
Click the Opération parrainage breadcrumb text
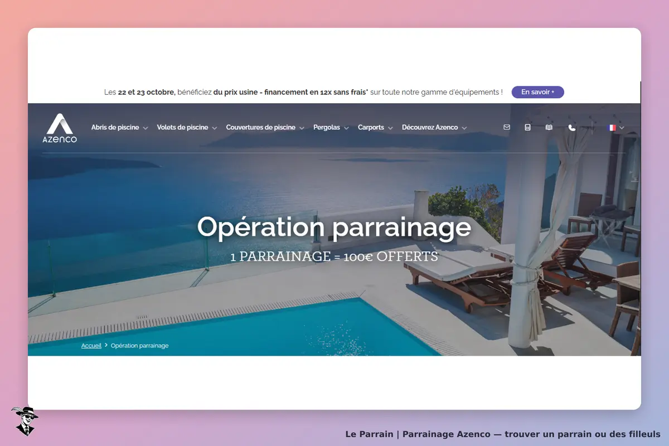(139, 346)
